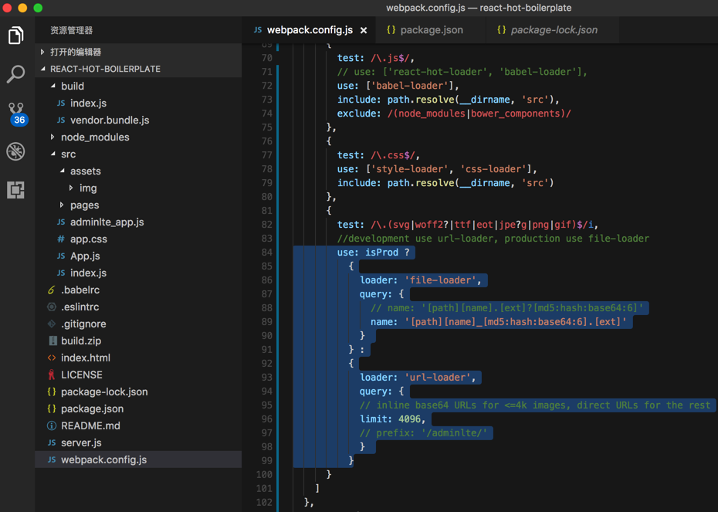Viewport: 718px width, 512px height.
Task: Switch to the package.json tab
Action: pos(431,30)
